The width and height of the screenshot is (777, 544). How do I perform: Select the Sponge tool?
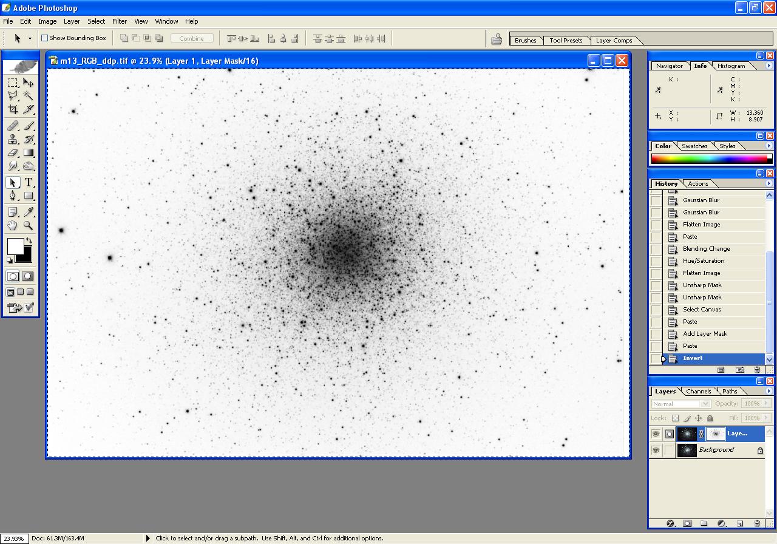29,166
